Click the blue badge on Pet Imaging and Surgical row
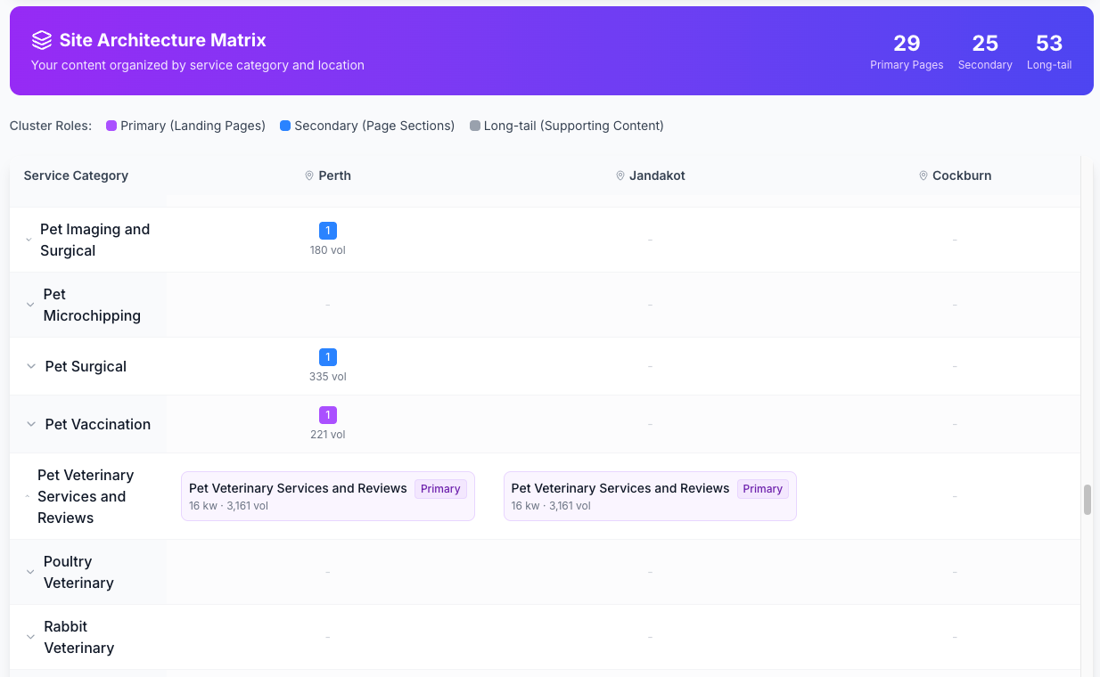This screenshot has height=677, width=1100. [x=327, y=230]
